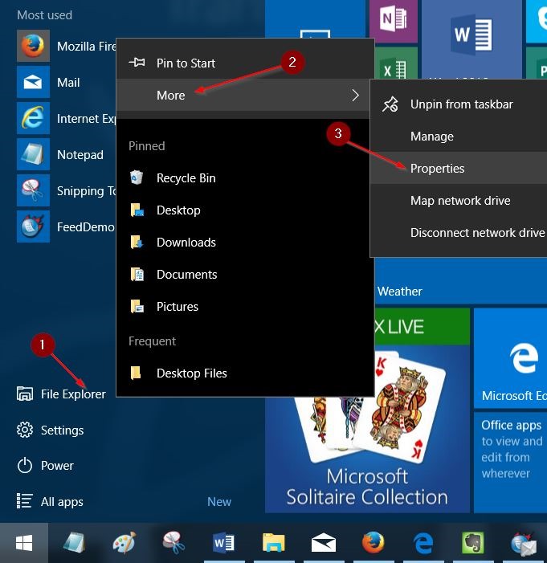Click the Mail text in Most used

[x=68, y=83]
